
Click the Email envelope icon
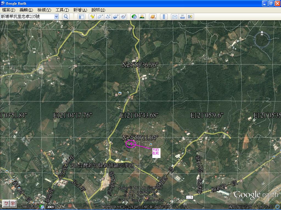(x=175, y=17)
